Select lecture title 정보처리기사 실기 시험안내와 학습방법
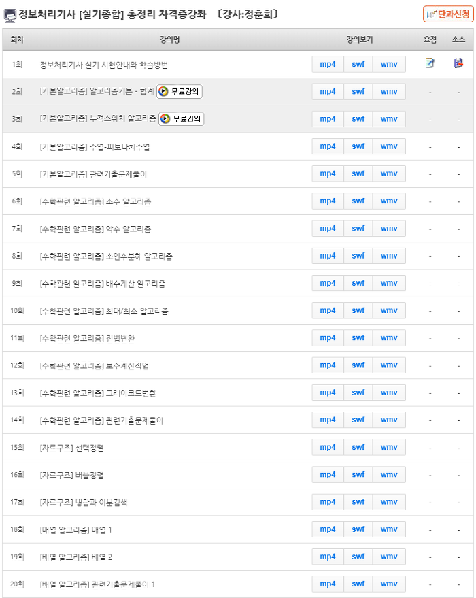Viewport: 476px width, 598px height. (x=103, y=65)
